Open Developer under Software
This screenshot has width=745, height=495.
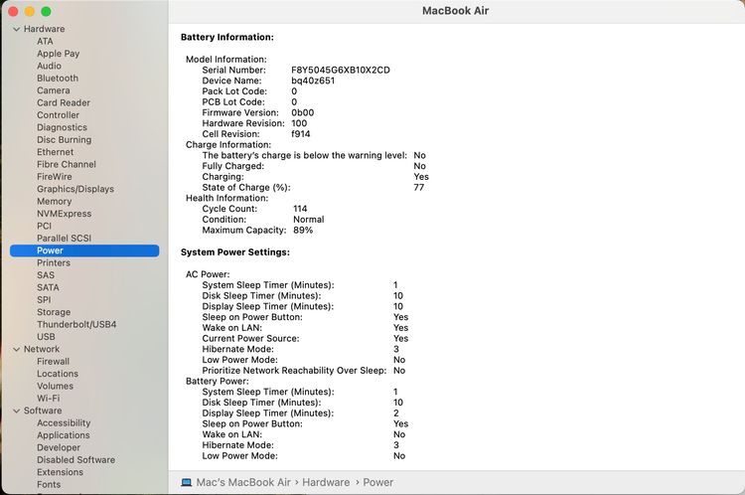click(59, 448)
